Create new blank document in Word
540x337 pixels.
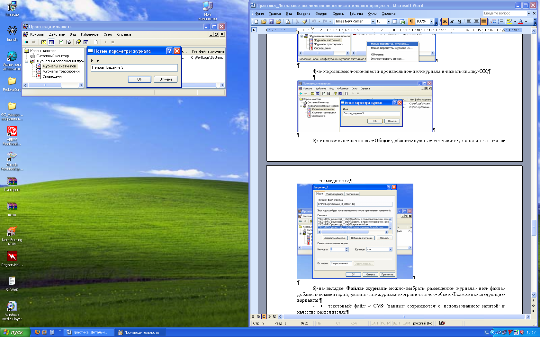[x=256, y=22]
